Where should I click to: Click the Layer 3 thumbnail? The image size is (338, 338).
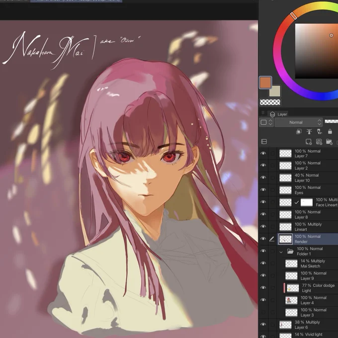click(x=291, y=312)
